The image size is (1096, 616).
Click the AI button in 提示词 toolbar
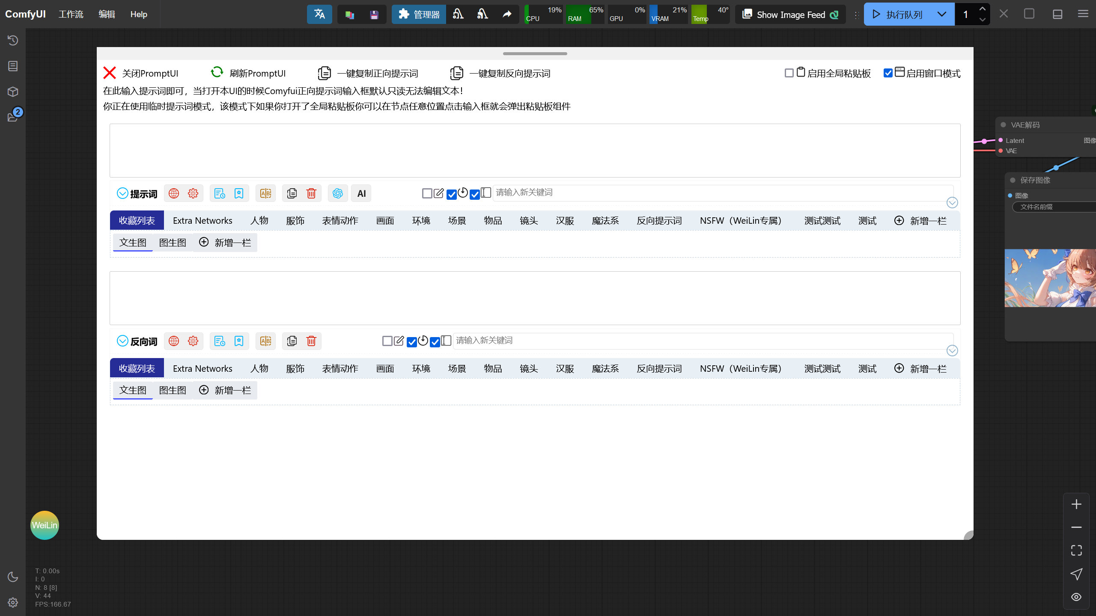click(361, 193)
